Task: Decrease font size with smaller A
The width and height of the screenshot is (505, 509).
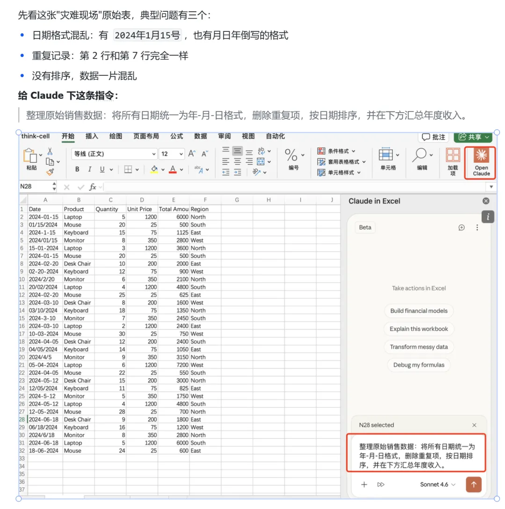Action: [204, 153]
